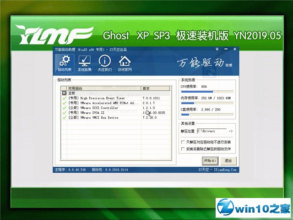Toggle check for VMware SVGA II
Screen dimensions: 293x220
[x=64, y=113]
